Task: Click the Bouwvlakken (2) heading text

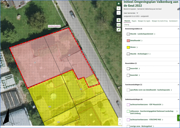Action: [x=131, y=63]
